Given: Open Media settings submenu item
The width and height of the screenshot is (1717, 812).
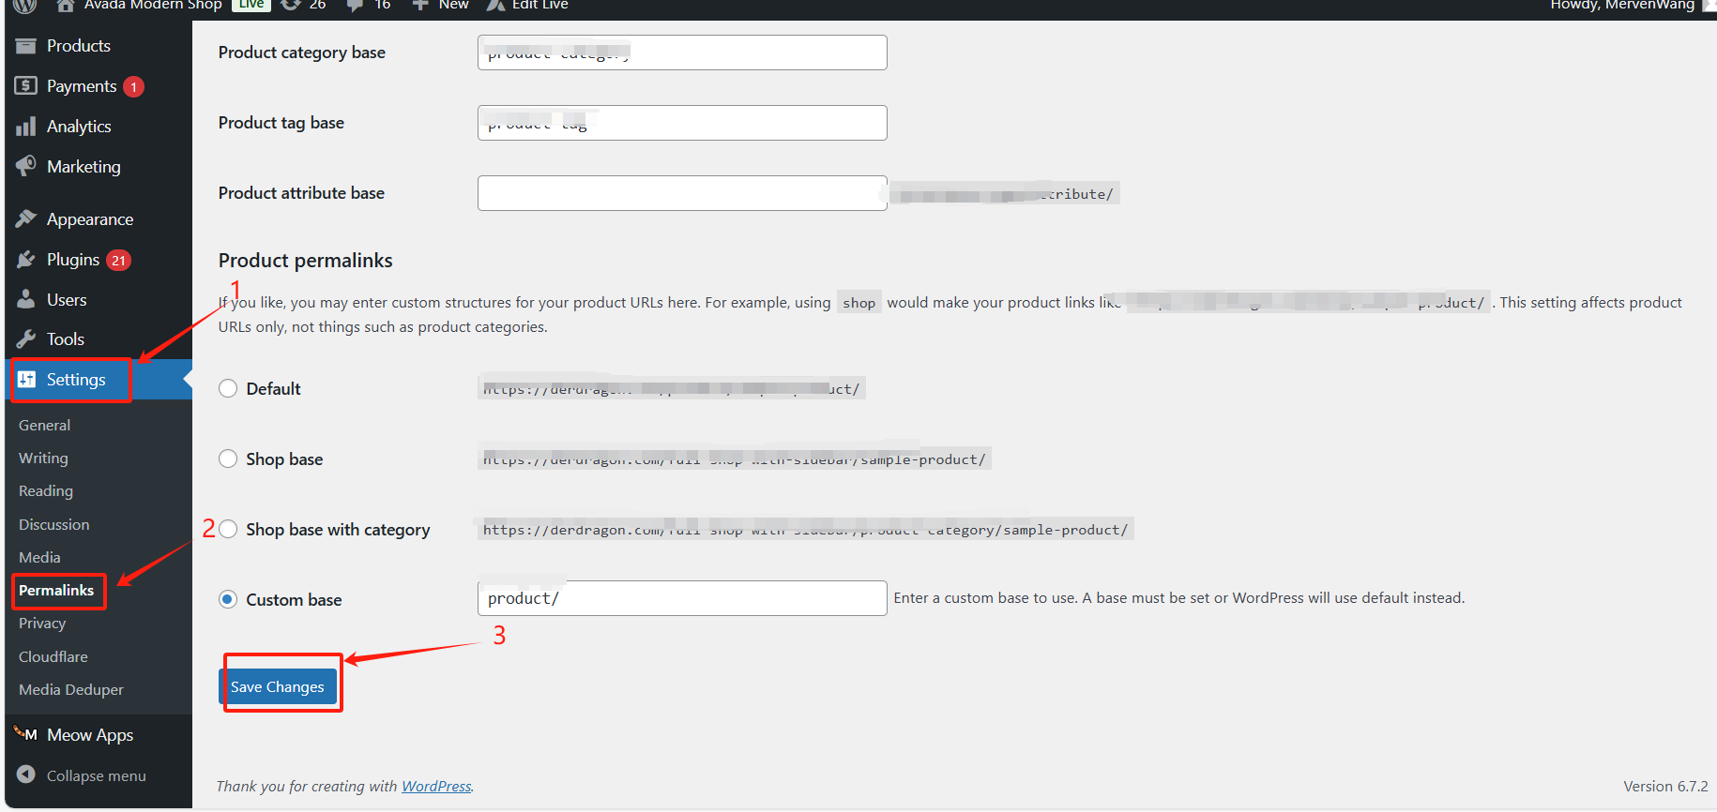Looking at the screenshot, I should (x=39, y=558).
